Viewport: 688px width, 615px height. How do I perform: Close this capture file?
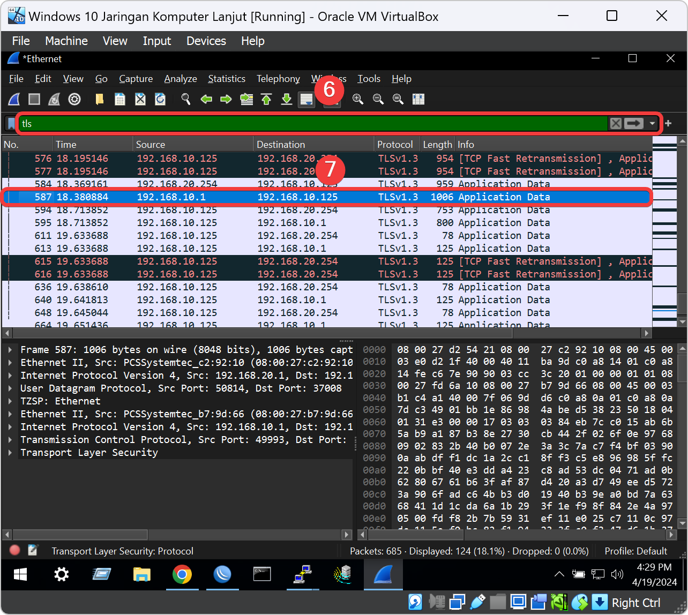click(140, 99)
